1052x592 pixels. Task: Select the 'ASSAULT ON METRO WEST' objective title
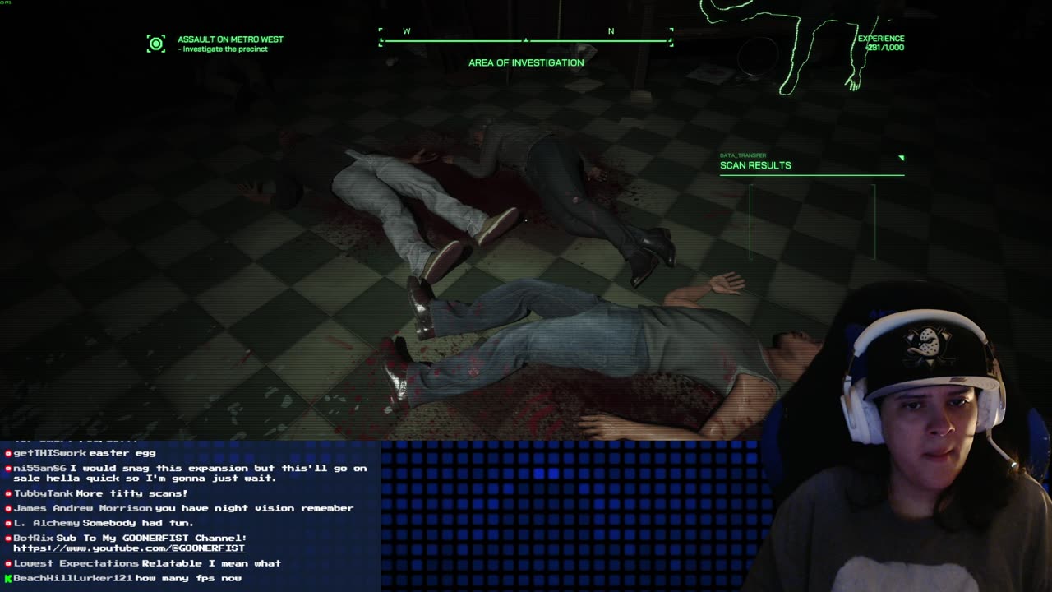(230, 39)
